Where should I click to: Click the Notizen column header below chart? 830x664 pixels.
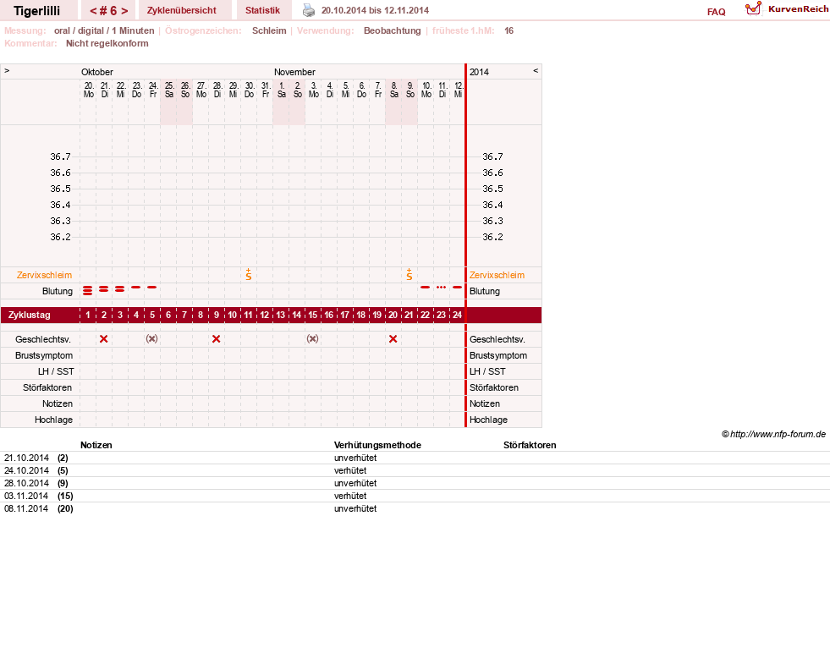(96, 445)
